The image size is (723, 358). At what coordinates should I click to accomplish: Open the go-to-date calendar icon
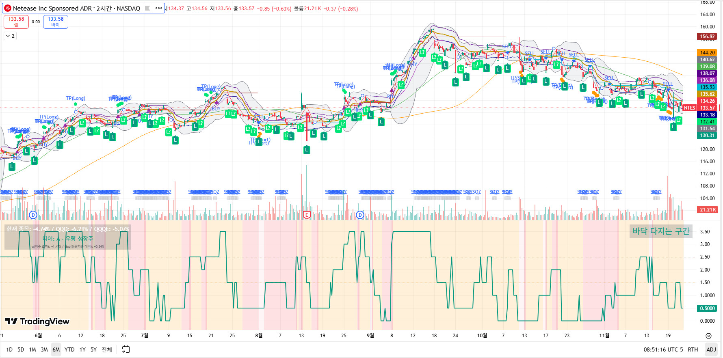click(x=126, y=349)
